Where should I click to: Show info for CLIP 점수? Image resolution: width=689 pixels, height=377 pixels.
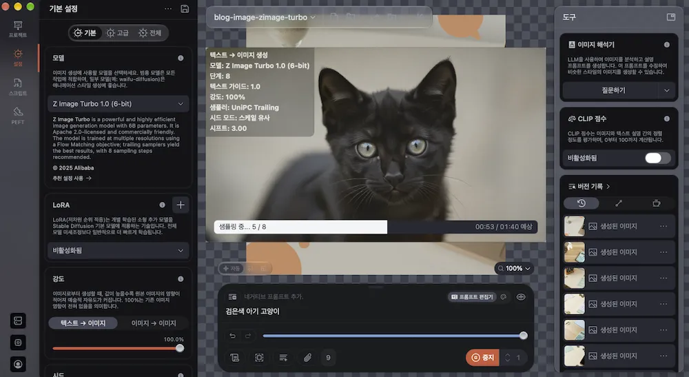pyautogui.click(x=666, y=119)
